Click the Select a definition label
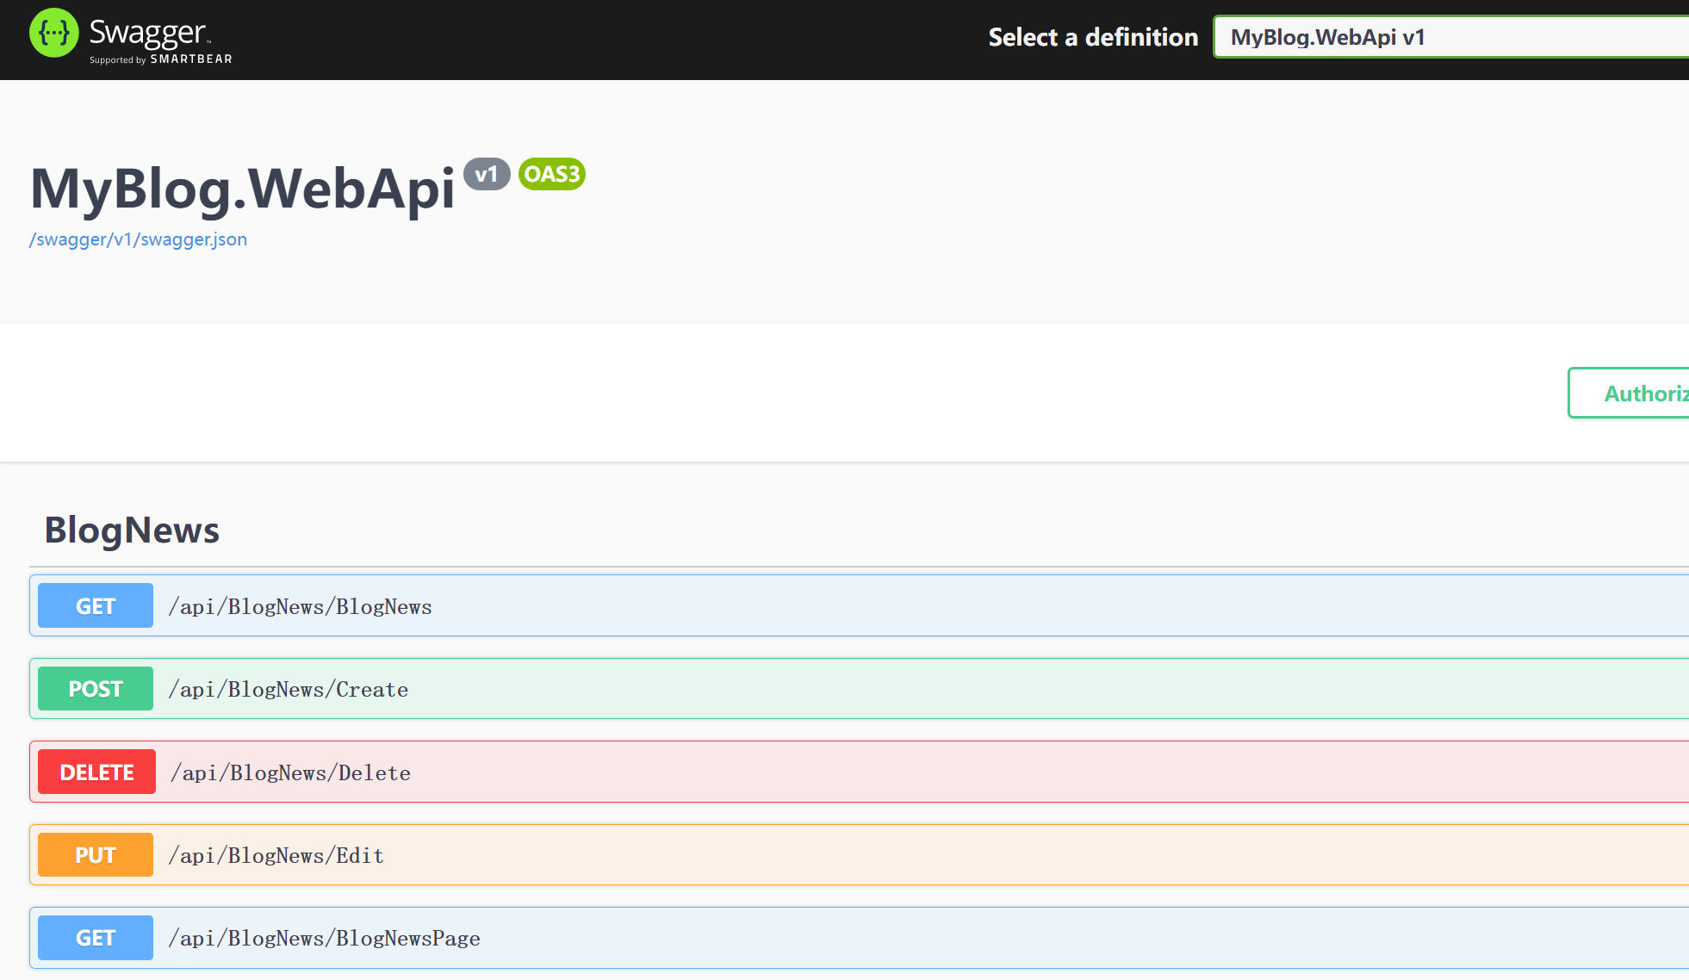This screenshot has height=980, width=1689. coord(1093,37)
